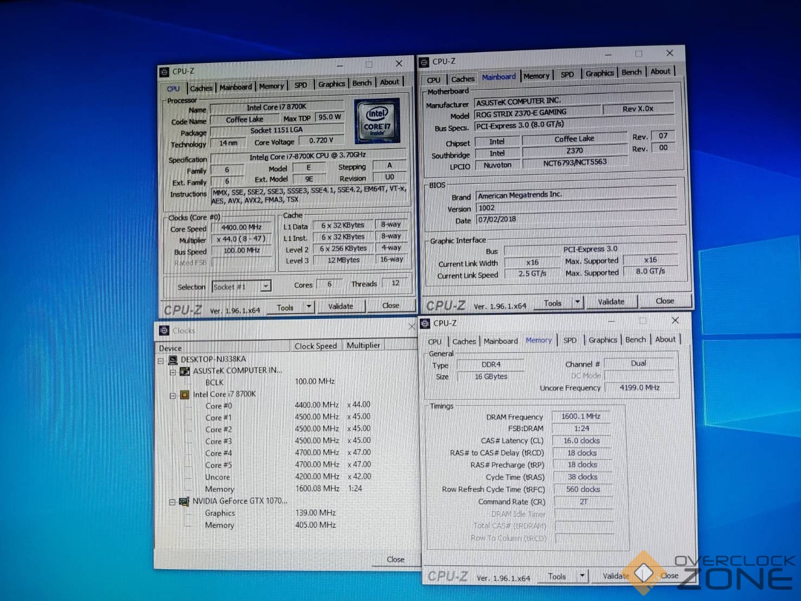This screenshot has height=601, width=801.
Task: Open the Graphics tab in the CPU window
Action: (331, 84)
